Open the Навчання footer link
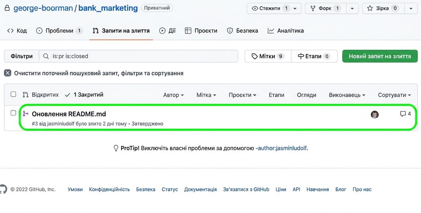The width and height of the screenshot is (421, 213). pyautogui.click(x=317, y=190)
